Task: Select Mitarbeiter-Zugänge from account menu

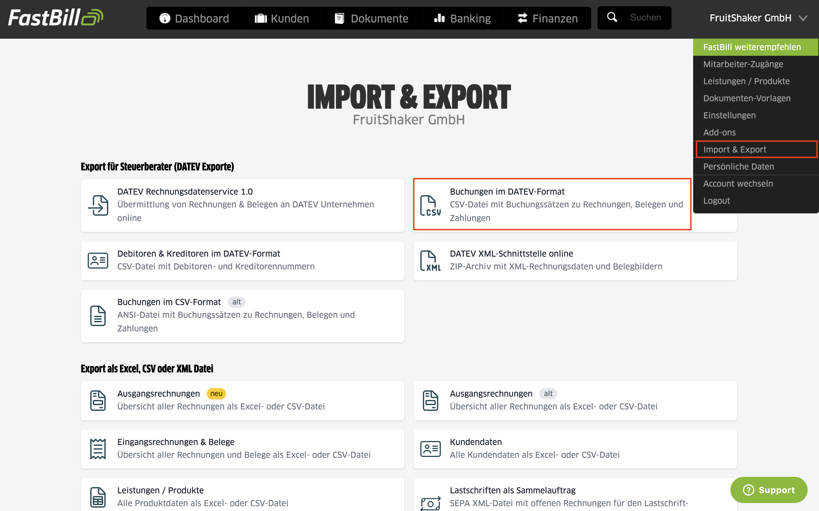Action: 756,64
